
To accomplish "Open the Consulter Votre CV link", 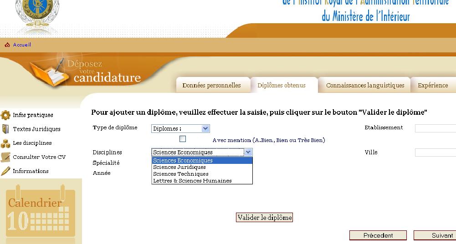I will pos(39,157).
